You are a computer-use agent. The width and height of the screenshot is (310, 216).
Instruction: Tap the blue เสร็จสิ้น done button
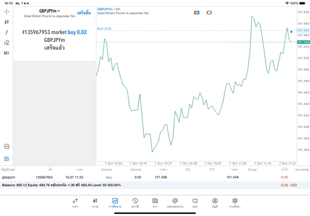point(84,13)
